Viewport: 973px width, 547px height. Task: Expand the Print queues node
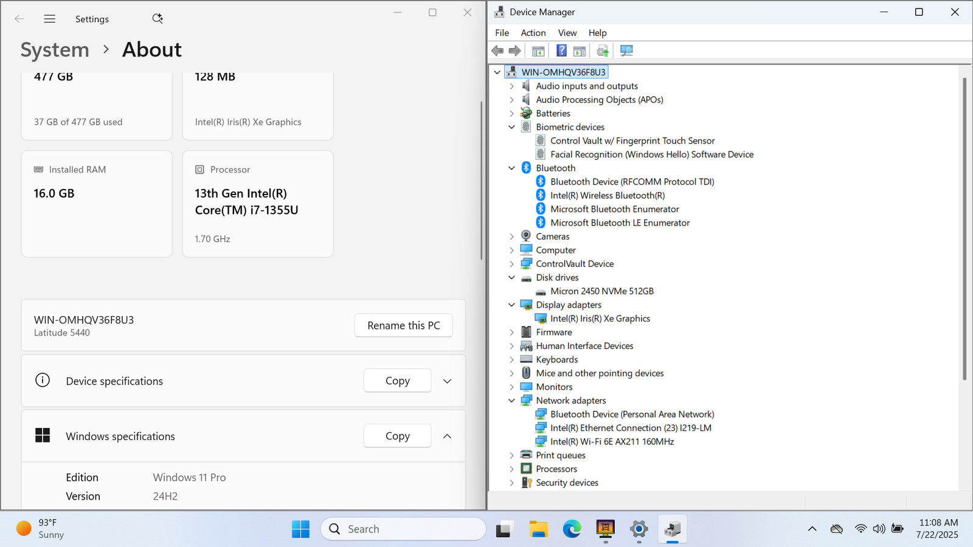pyautogui.click(x=511, y=455)
